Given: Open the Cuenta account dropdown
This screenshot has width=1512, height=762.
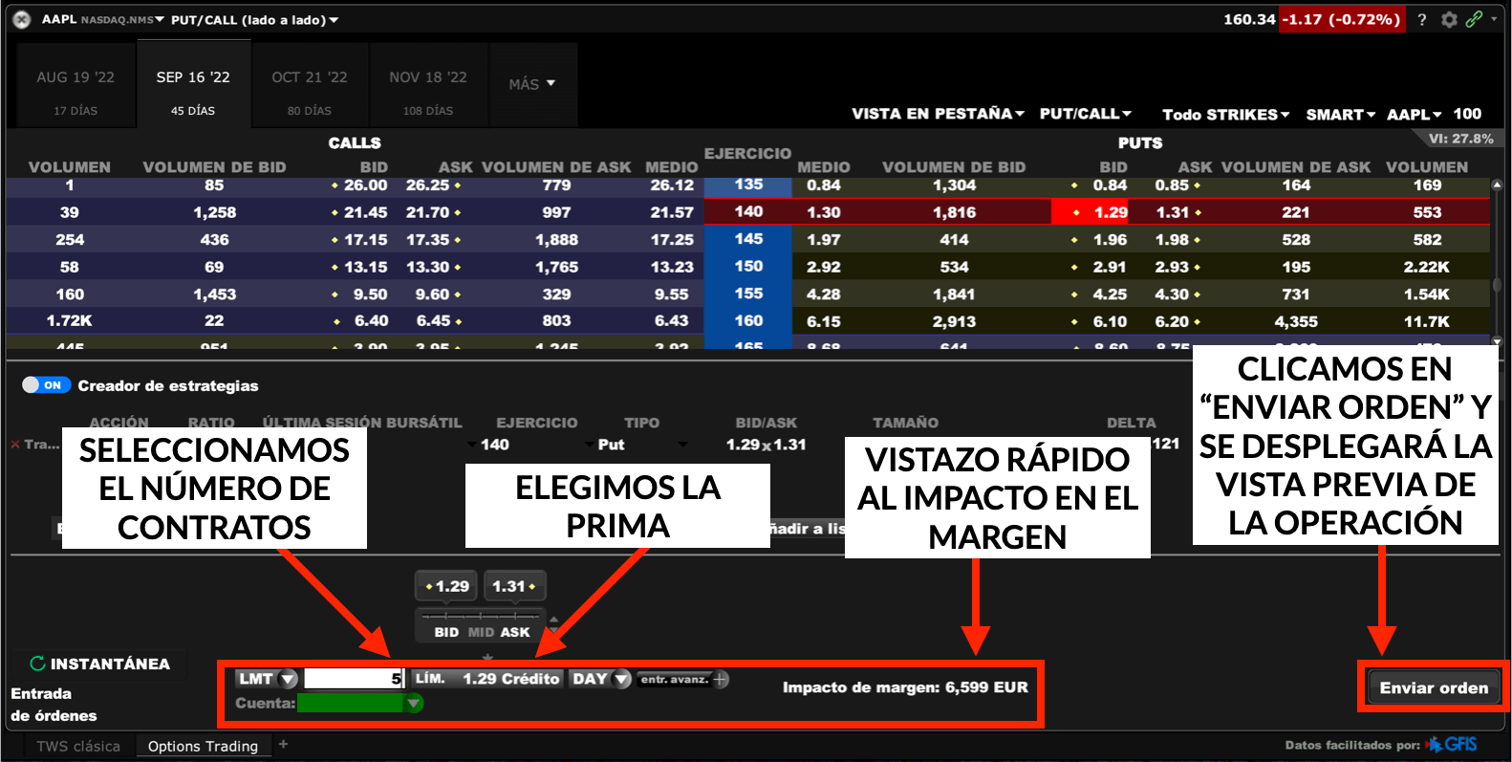Looking at the screenshot, I should (414, 704).
